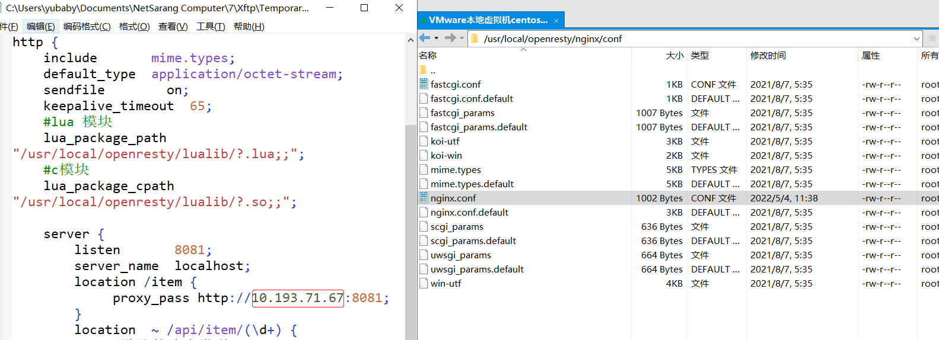Select the nginx.conf.default file icon
The width and height of the screenshot is (939, 340).
pyautogui.click(x=424, y=212)
